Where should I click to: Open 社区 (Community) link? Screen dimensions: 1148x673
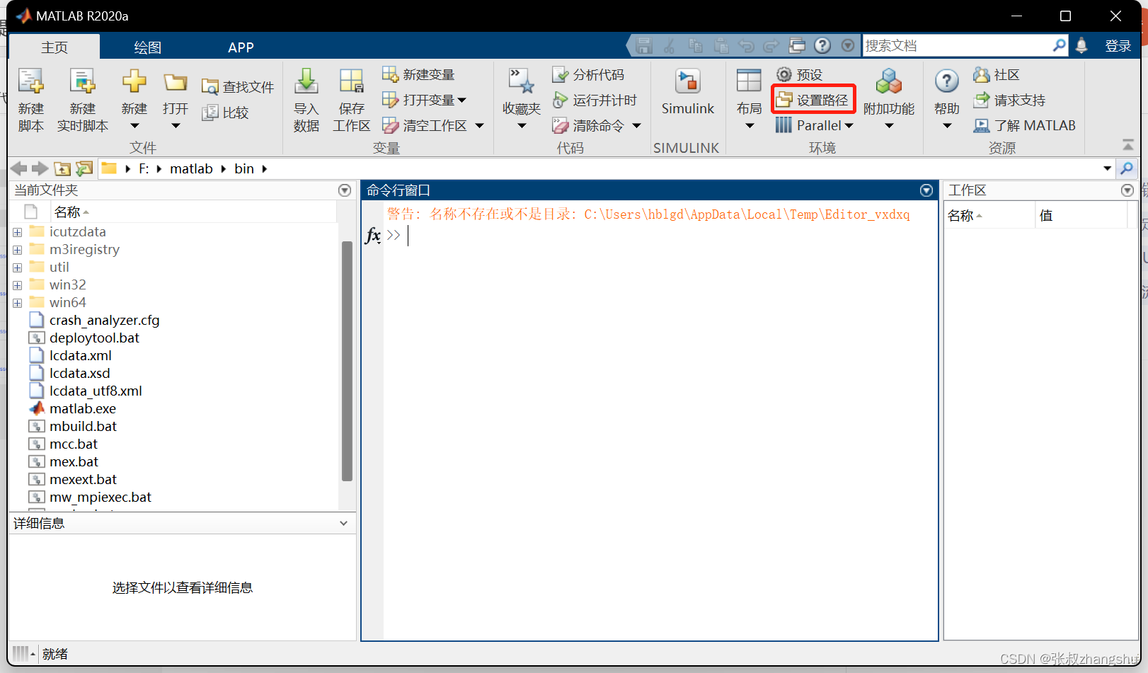[x=996, y=74]
